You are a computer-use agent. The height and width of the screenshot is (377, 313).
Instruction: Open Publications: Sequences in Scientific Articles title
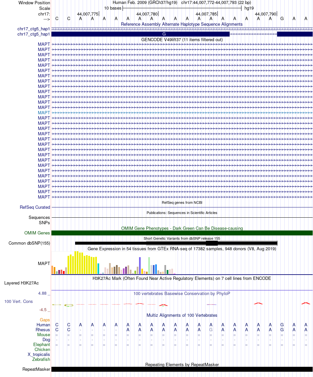182,213
